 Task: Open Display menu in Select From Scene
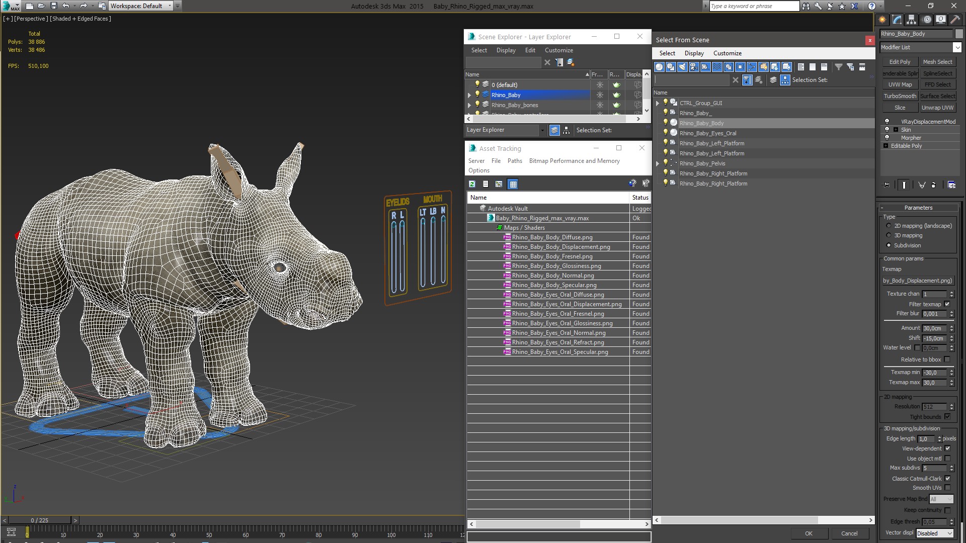click(694, 53)
